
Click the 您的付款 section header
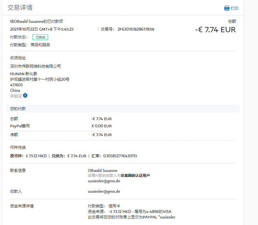click(18, 108)
